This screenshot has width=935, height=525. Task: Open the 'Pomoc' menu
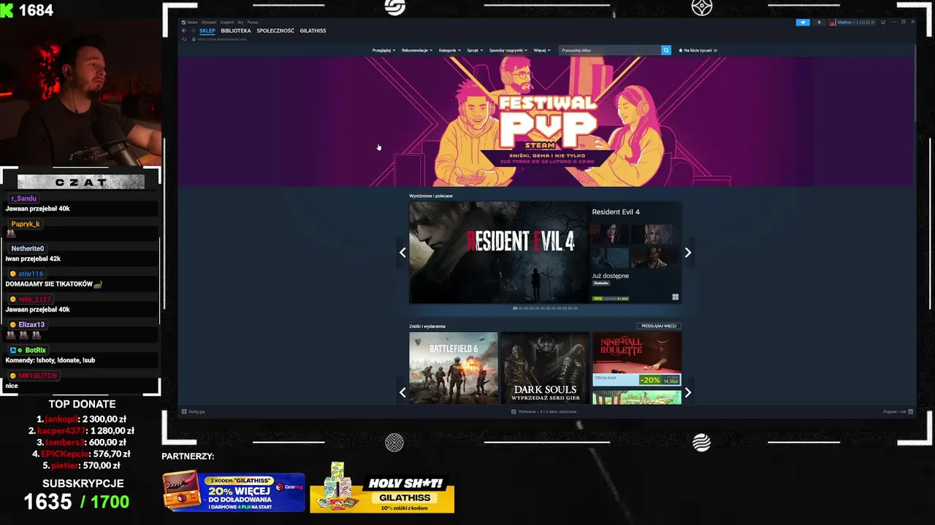point(253,22)
